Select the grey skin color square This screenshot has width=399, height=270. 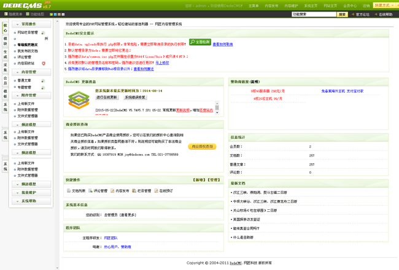coord(63,14)
